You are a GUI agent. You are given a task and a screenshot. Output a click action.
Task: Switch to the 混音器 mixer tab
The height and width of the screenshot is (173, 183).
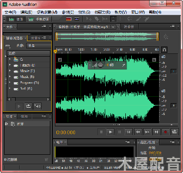click(129, 27)
